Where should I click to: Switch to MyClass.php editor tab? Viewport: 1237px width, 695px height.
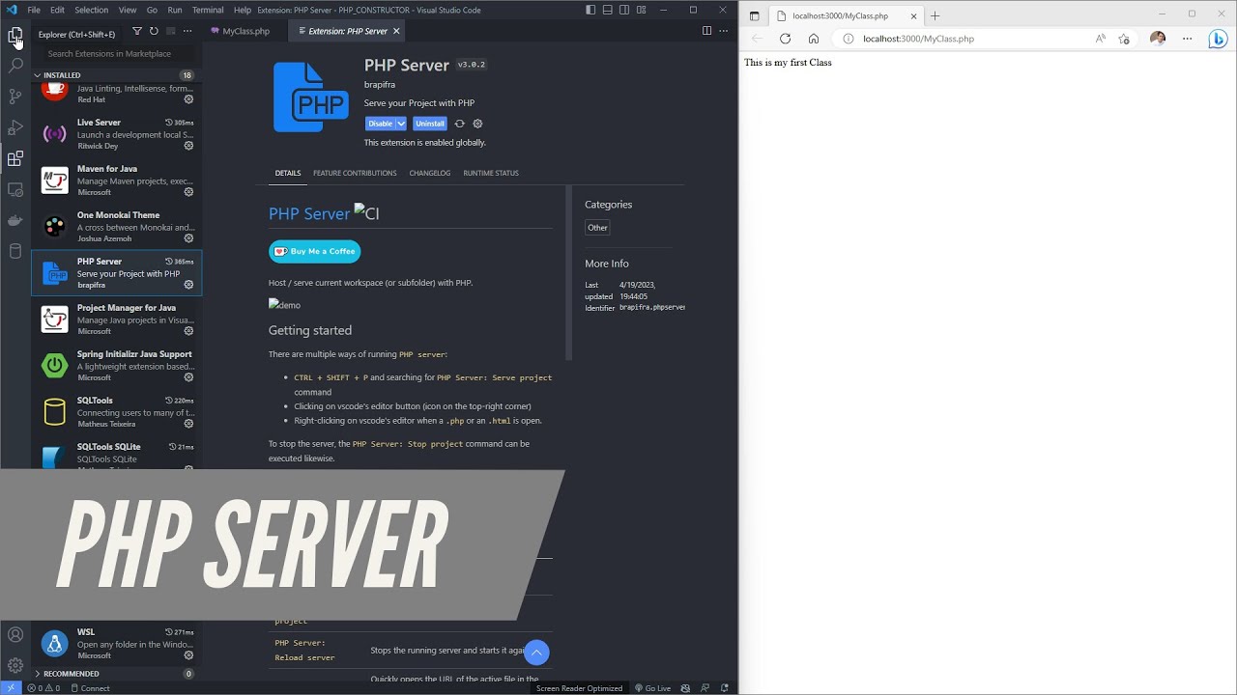click(245, 31)
